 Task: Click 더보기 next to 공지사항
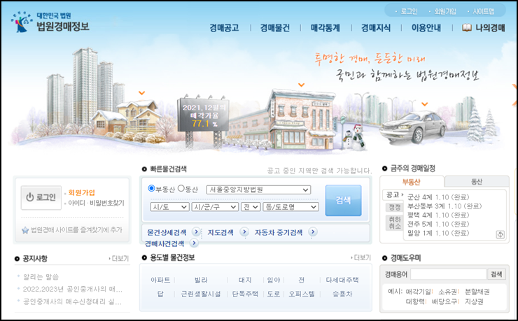click(x=119, y=258)
